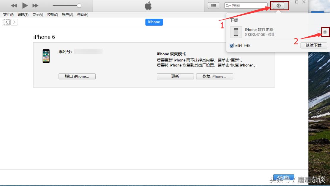Select the blue iPhone tab button

(154, 22)
